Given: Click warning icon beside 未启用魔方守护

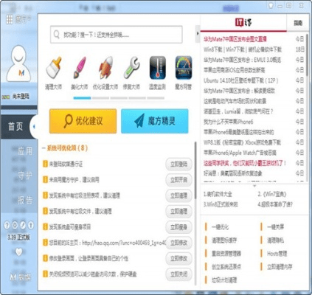Looking at the screenshot, I should (45, 180).
